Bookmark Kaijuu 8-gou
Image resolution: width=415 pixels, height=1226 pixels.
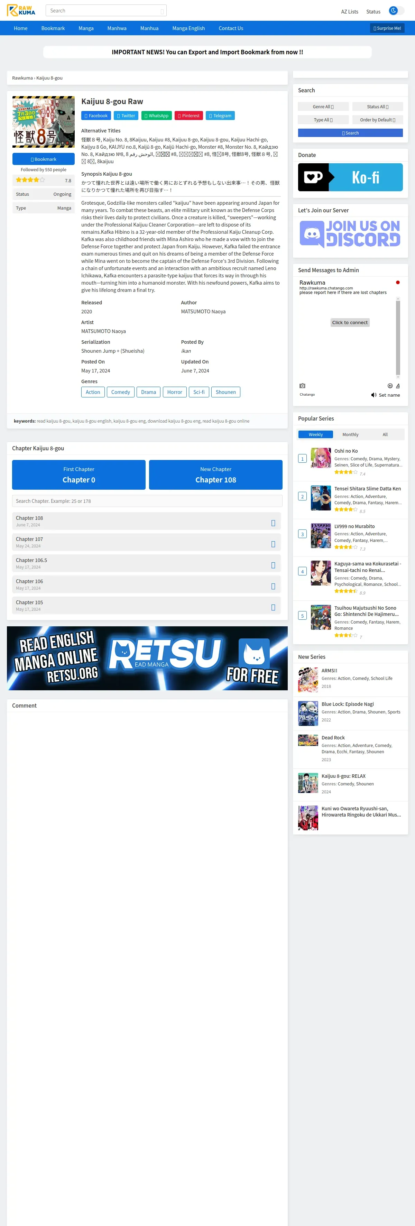point(43,159)
